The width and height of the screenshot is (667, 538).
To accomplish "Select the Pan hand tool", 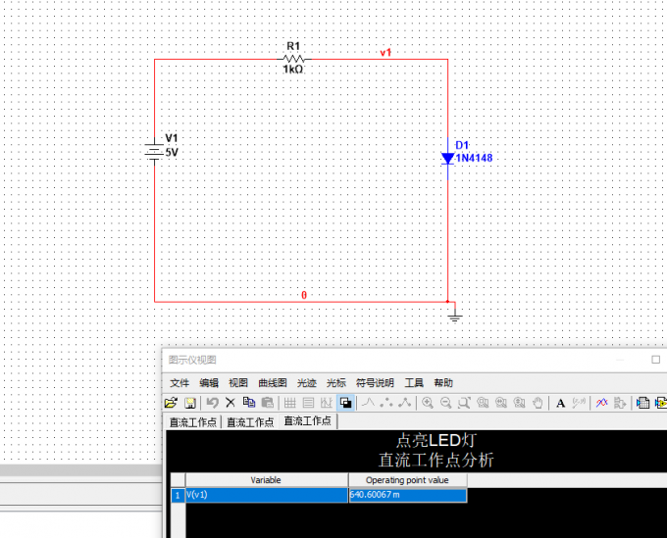I will pyautogui.click(x=538, y=403).
